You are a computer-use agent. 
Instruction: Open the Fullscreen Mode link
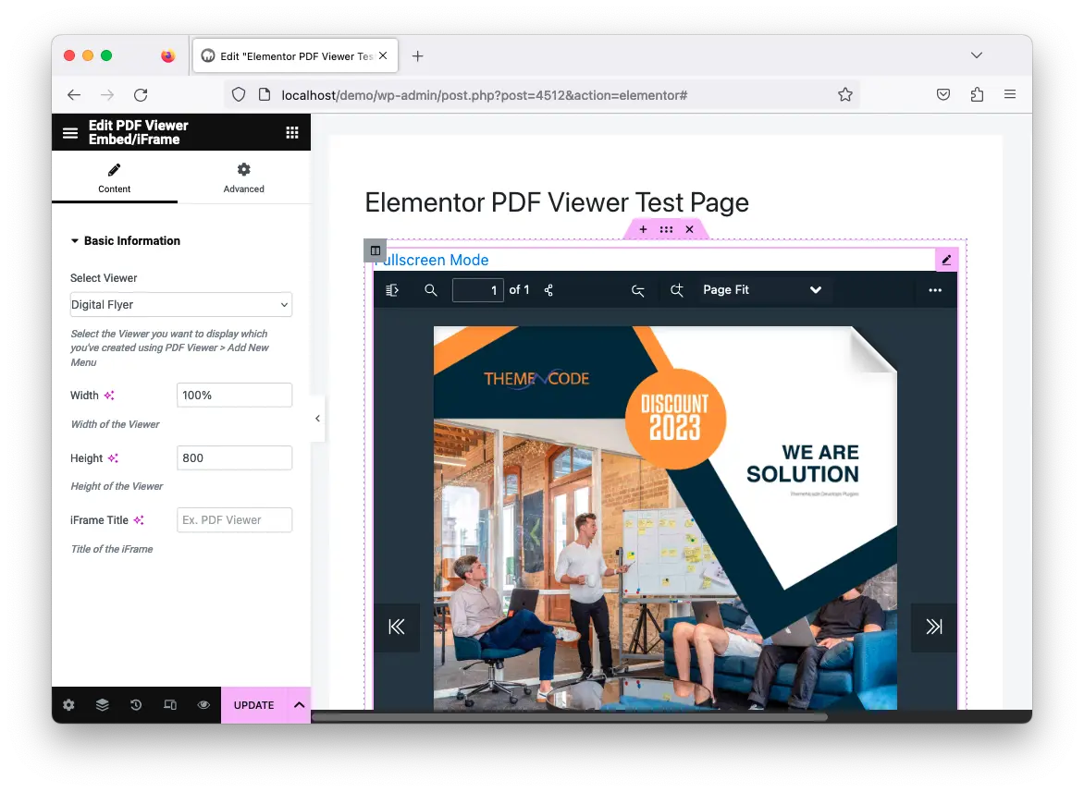(434, 260)
